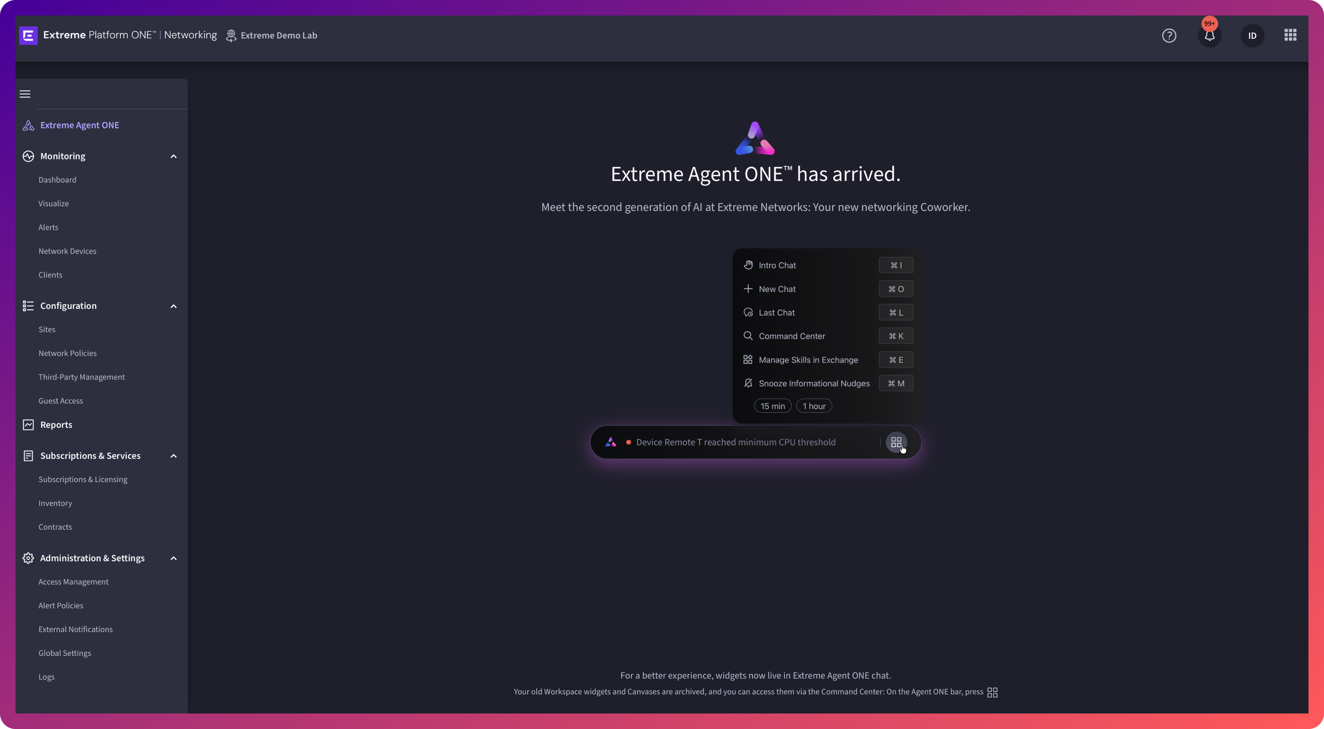Viewport: 1324px width, 729px height.
Task: Open Clients page
Action: [50, 275]
